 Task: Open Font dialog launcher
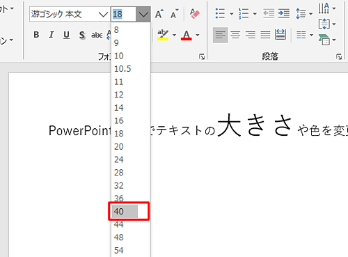point(202,56)
